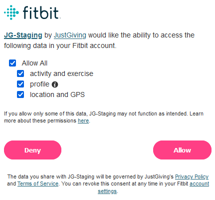Click the profile info icon
This screenshot has height=200, width=215.
(55, 84)
